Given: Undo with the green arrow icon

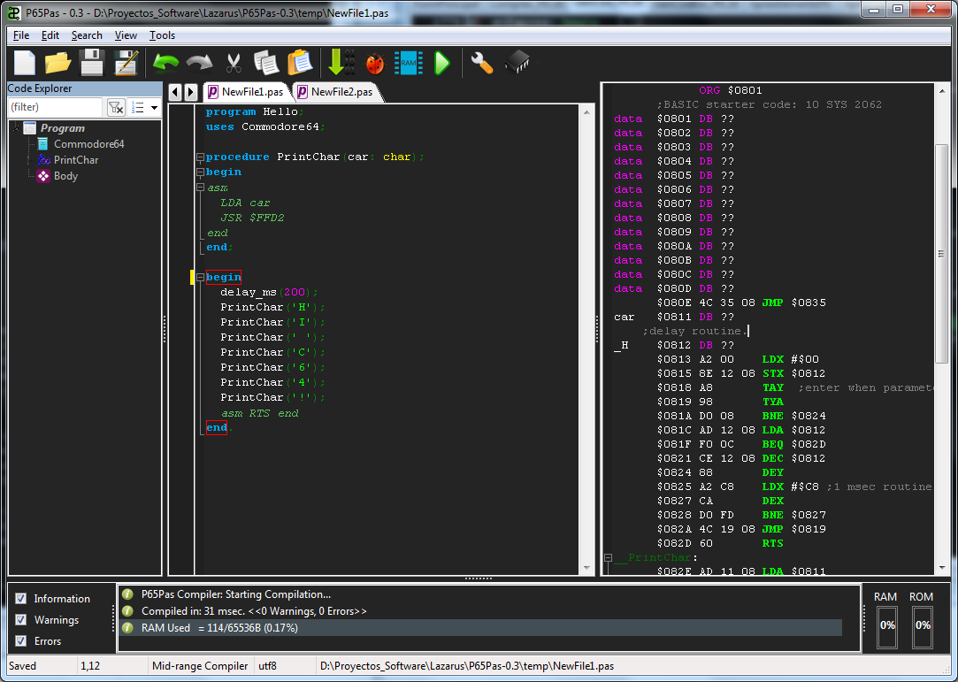Looking at the screenshot, I should pyautogui.click(x=165, y=63).
